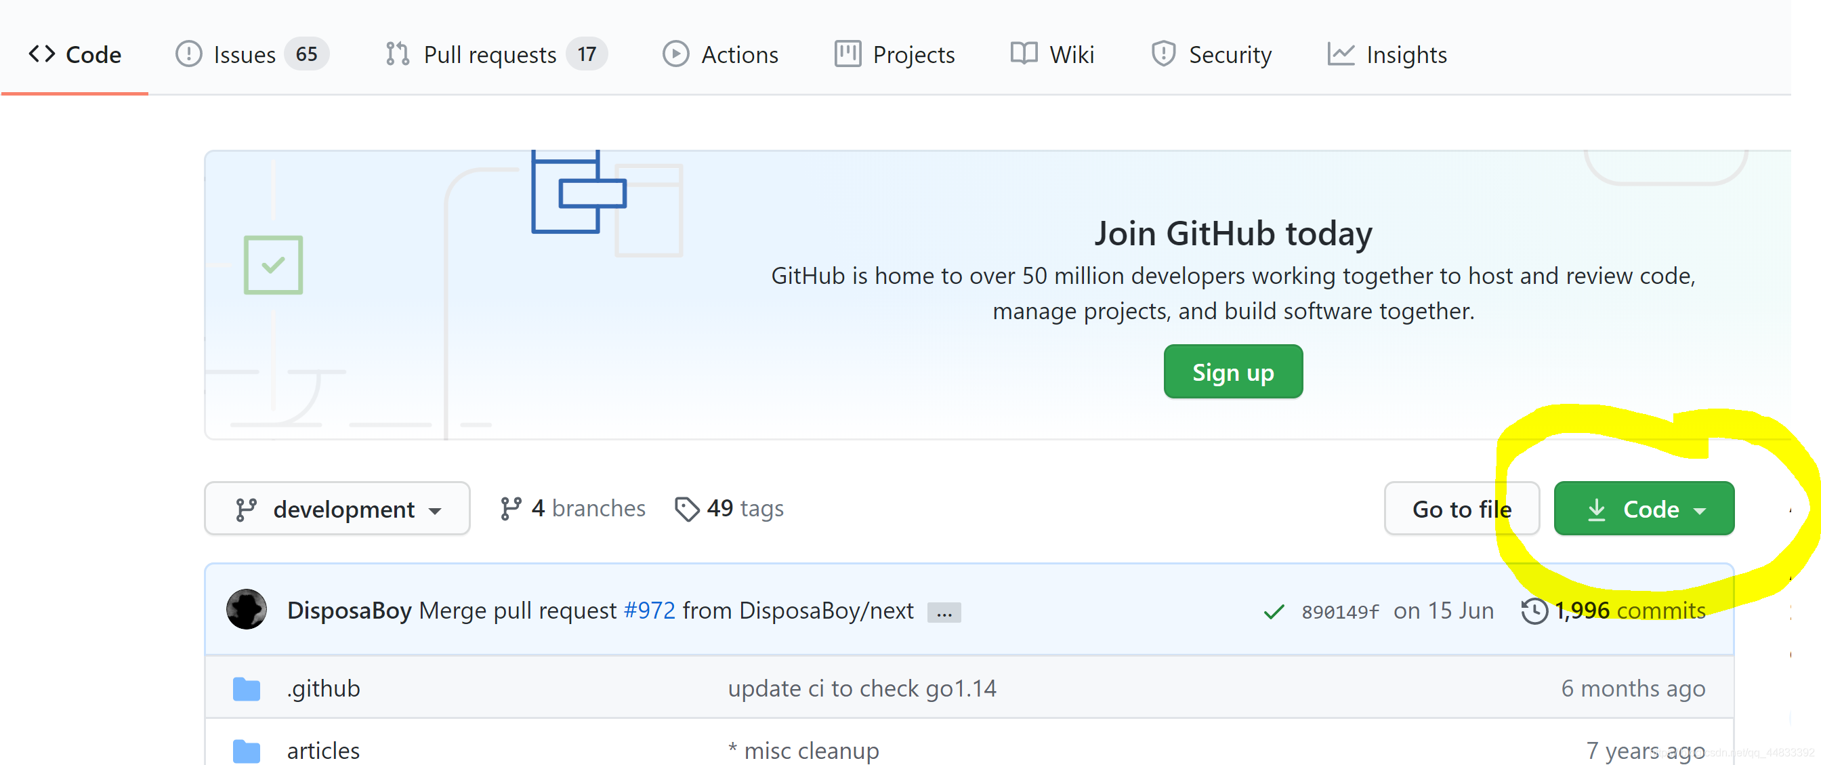
Task: Open commit 'update ci to check go1.14'
Action: [x=862, y=688]
